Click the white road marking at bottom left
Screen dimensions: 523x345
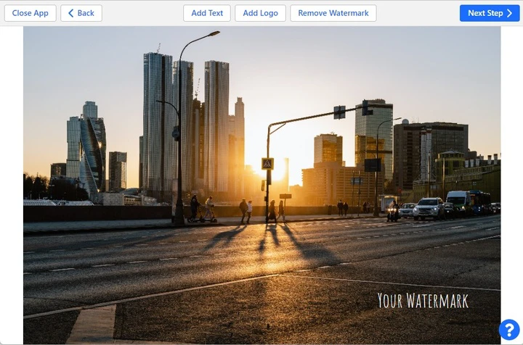tap(92, 323)
